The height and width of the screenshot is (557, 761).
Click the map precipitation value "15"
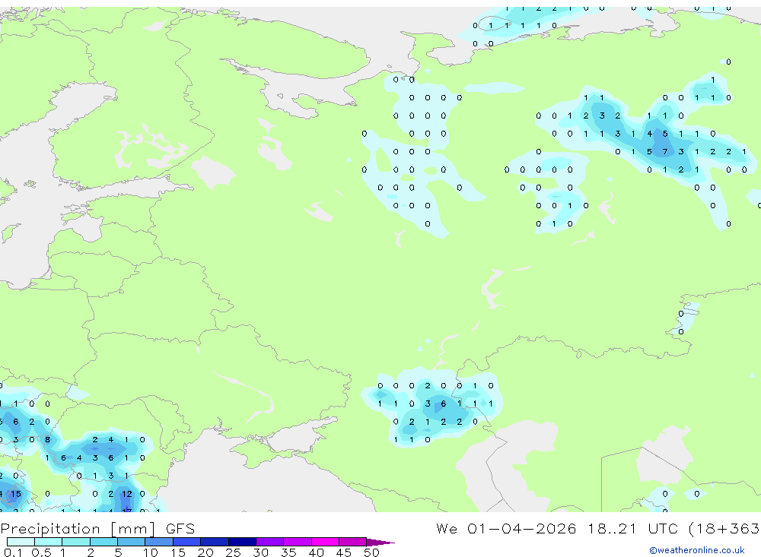(16, 494)
